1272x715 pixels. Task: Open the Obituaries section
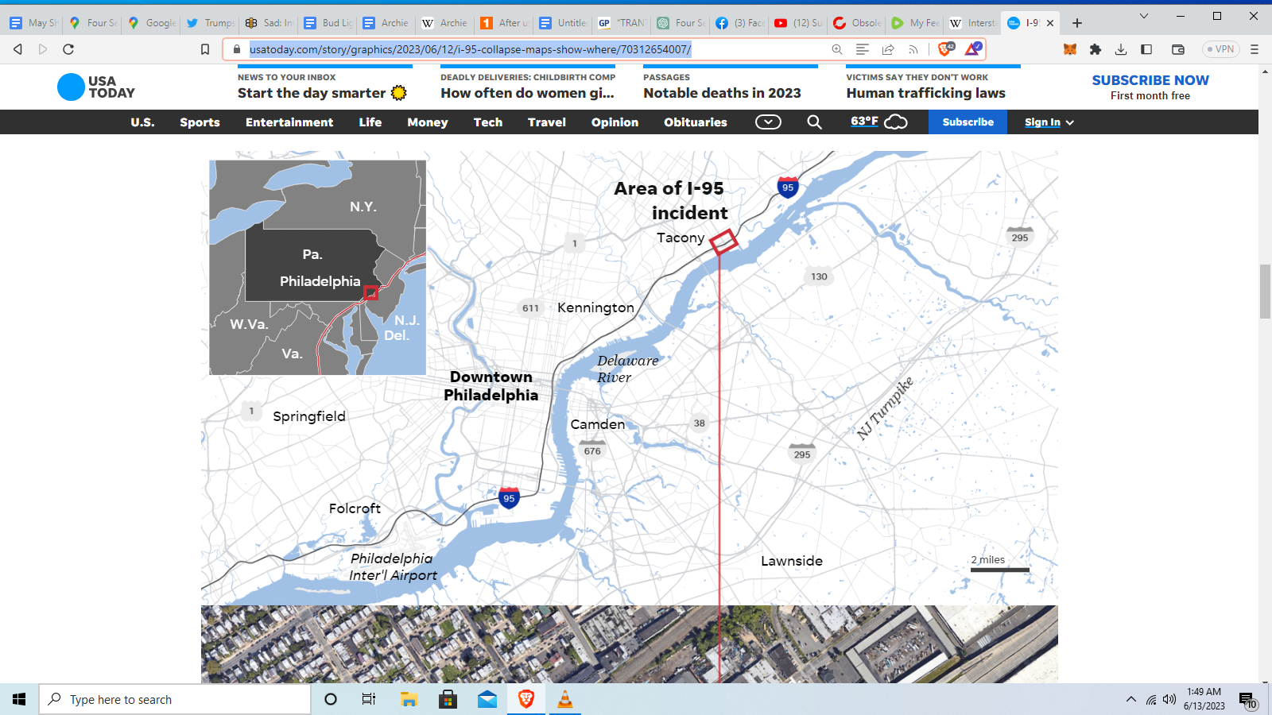696,122
